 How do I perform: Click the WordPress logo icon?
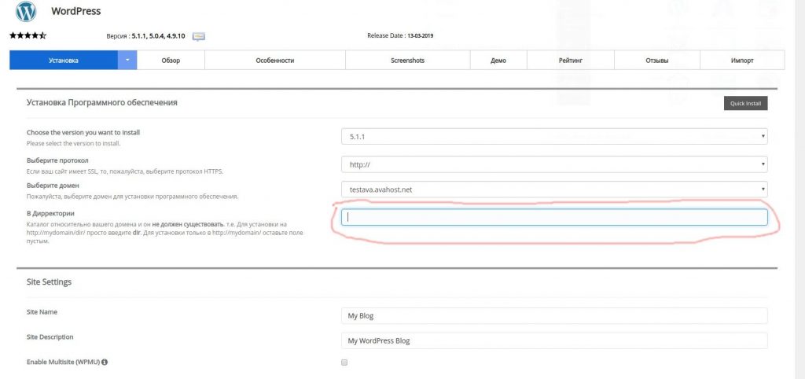[26, 11]
